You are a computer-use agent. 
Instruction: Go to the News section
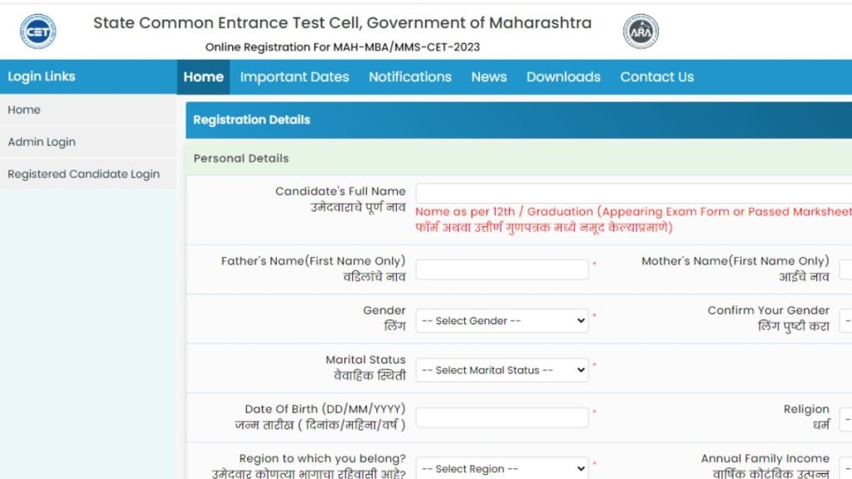488,77
